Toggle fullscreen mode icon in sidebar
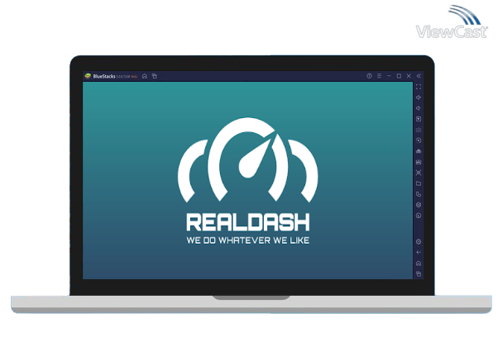 [x=419, y=87]
